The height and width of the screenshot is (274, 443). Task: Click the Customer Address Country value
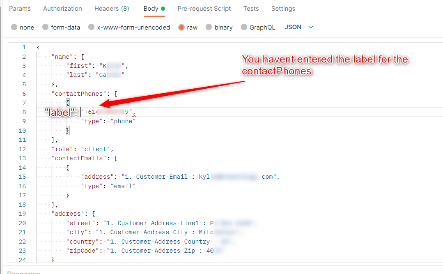(x=169, y=242)
